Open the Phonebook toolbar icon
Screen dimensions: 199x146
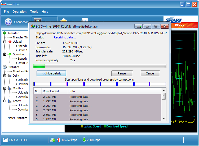point(85,20)
